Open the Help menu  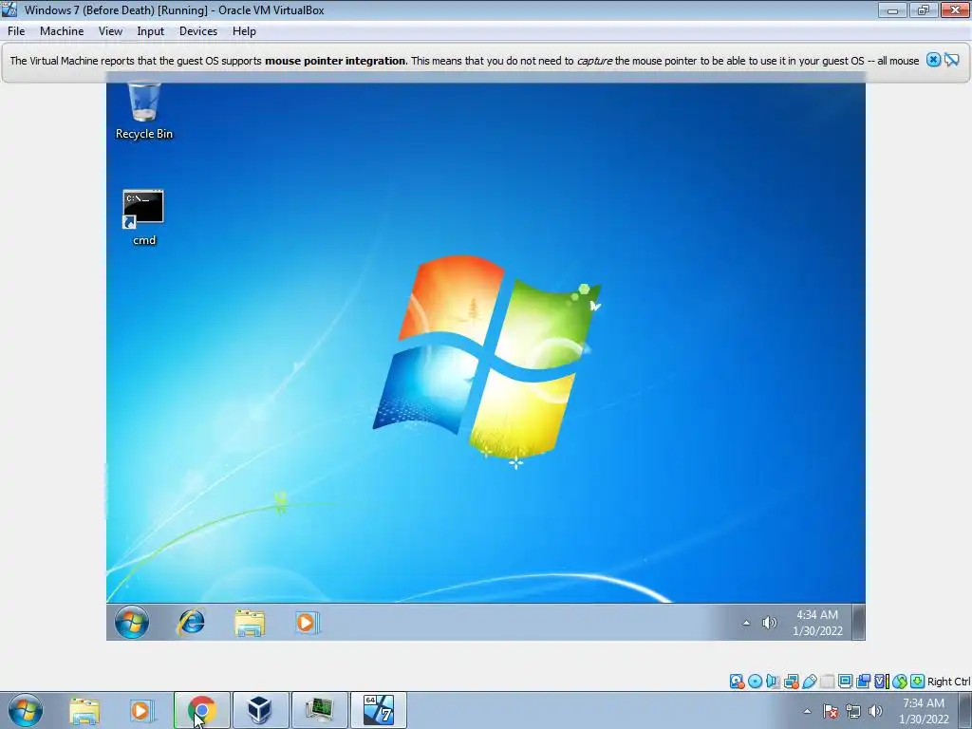pyautogui.click(x=244, y=31)
